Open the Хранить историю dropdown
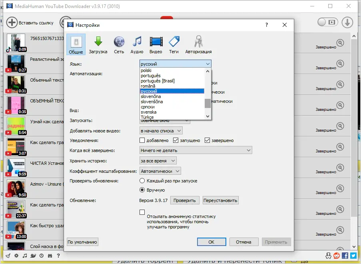Viewport: 361px width, 264px height. pyautogui.click(x=158, y=161)
